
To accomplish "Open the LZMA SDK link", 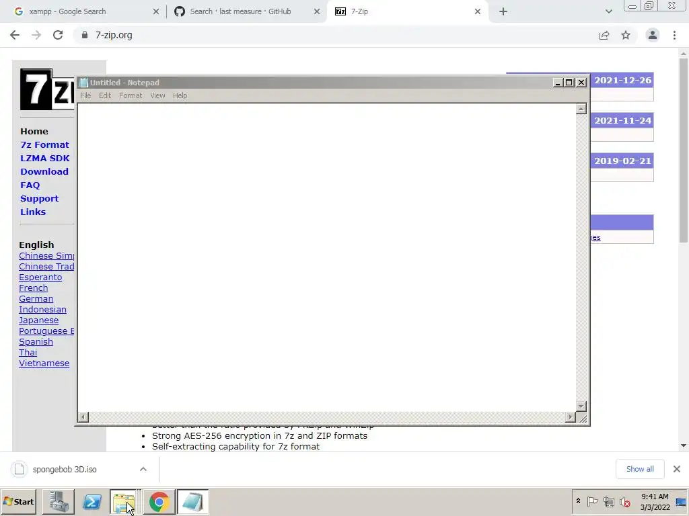I will click(x=45, y=158).
